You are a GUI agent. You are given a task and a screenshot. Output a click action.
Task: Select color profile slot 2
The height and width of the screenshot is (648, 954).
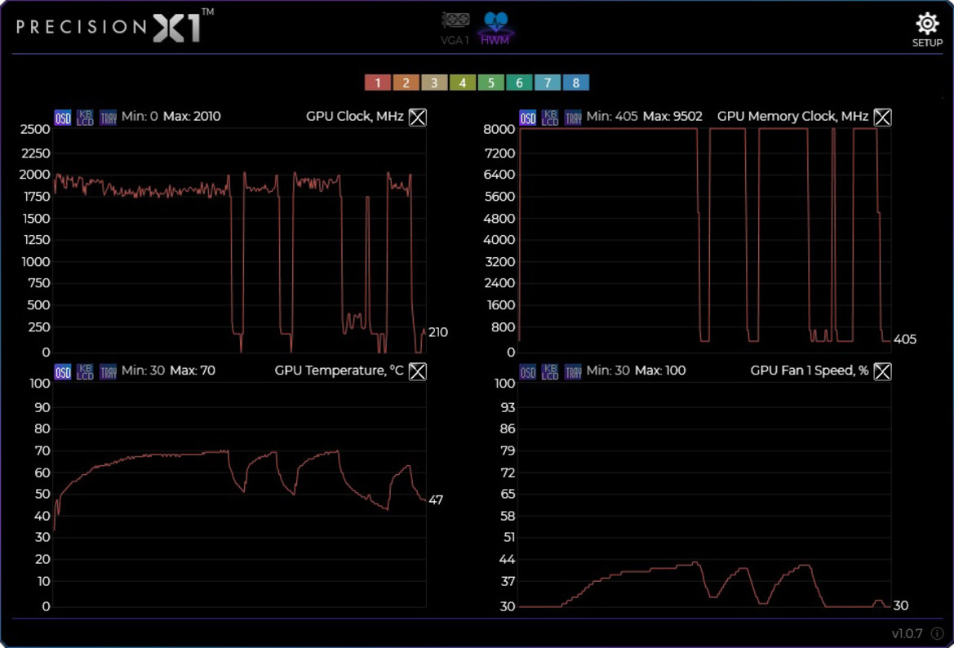[406, 82]
